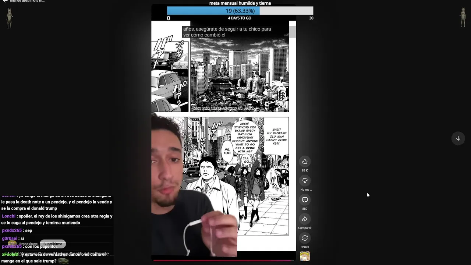Click the Compartir label
Image resolution: width=471 pixels, height=265 pixels.
click(305, 228)
